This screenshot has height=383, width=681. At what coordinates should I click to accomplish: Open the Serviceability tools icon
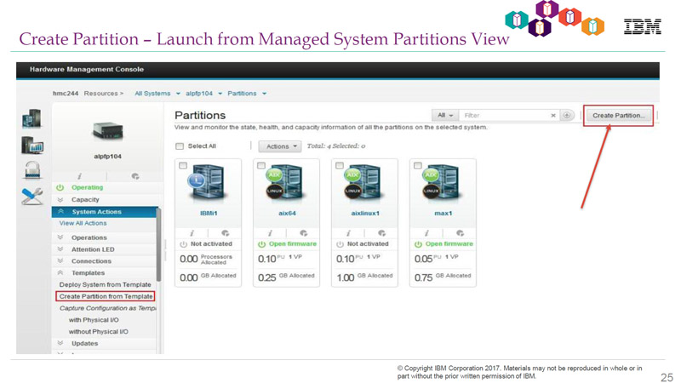tap(32, 197)
